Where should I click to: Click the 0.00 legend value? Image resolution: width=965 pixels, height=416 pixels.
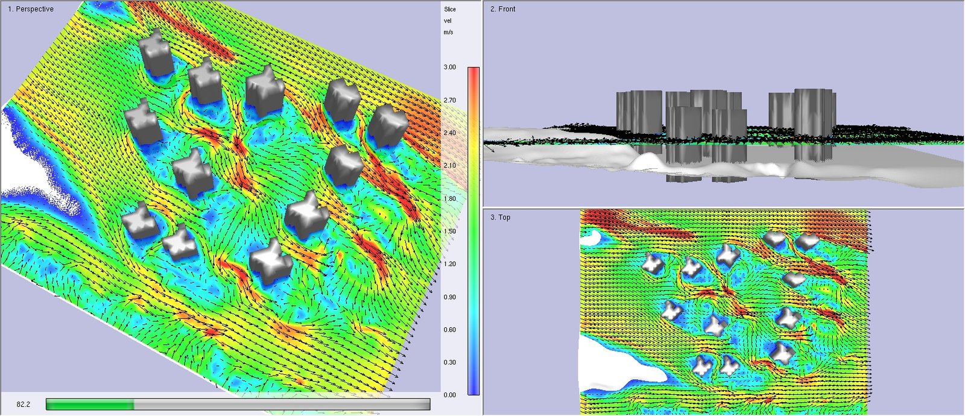pos(450,395)
